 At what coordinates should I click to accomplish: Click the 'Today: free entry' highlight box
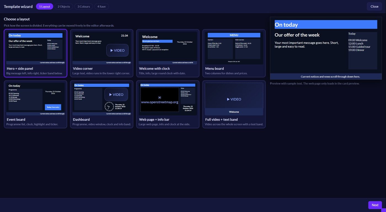point(53,107)
